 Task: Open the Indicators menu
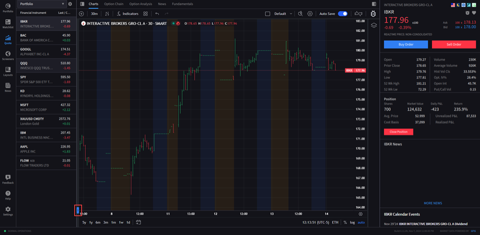point(128,14)
